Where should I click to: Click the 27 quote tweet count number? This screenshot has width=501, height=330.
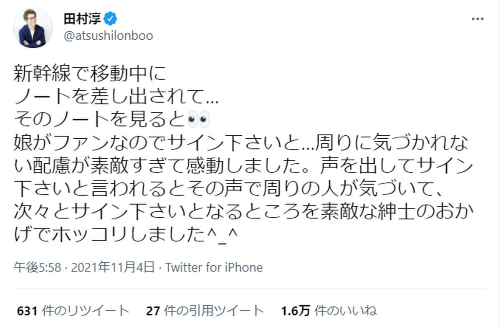tap(153, 311)
